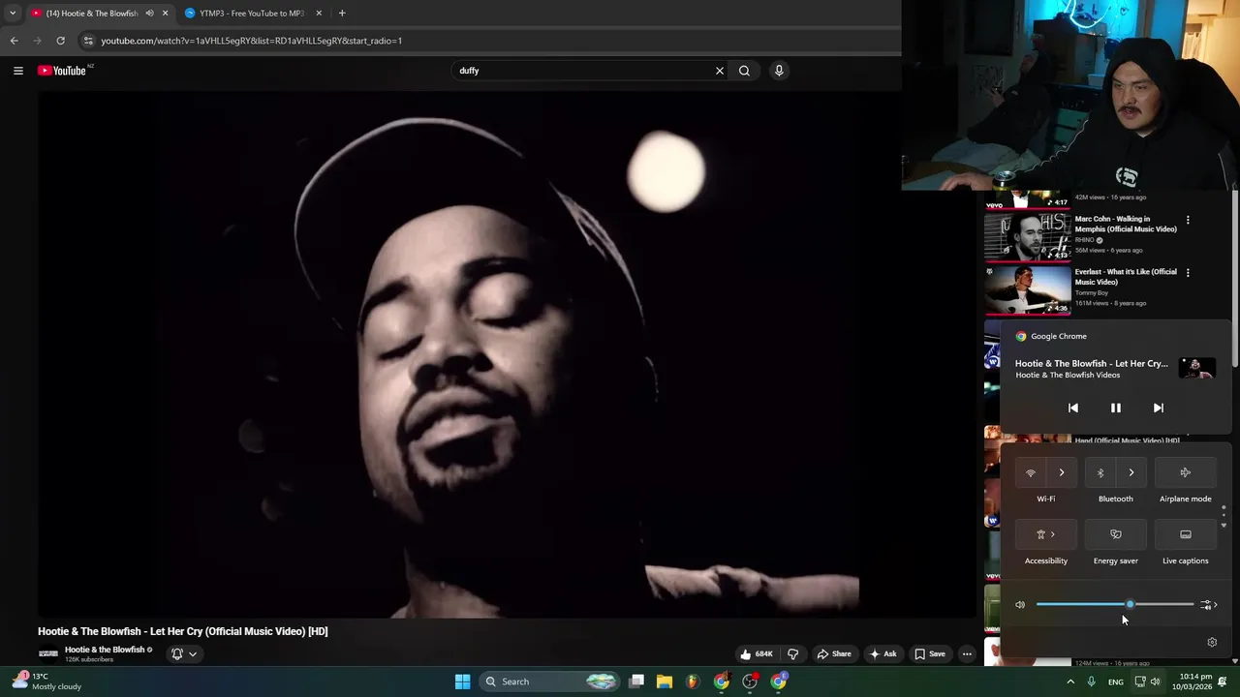Viewport: 1240px width, 697px height.
Task: Open sound output selector next to the volume slider
Action: pyautogui.click(x=1208, y=605)
